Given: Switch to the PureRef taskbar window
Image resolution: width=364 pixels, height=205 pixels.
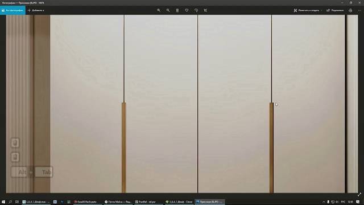Looking at the screenshot, I should point(148,202).
